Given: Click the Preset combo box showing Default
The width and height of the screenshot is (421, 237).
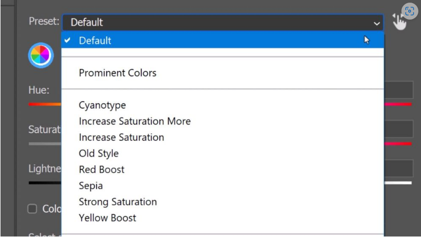Looking at the screenshot, I should tap(223, 23).
